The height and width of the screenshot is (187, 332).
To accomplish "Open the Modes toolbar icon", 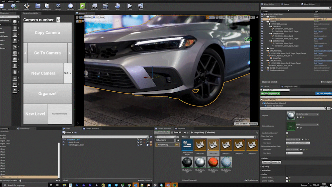I will (27, 6).
